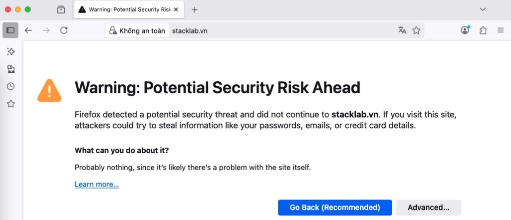This screenshot has width=511, height=220.
Task: Open the Learn more link
Action: click(97, 185)
